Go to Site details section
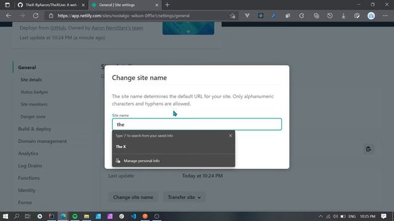This screenshot has width=394, height=221. click(x=31, y=80)
